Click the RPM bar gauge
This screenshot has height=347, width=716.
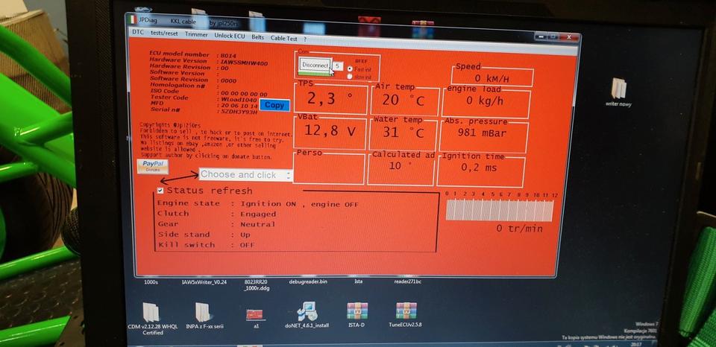click(500, 210)
